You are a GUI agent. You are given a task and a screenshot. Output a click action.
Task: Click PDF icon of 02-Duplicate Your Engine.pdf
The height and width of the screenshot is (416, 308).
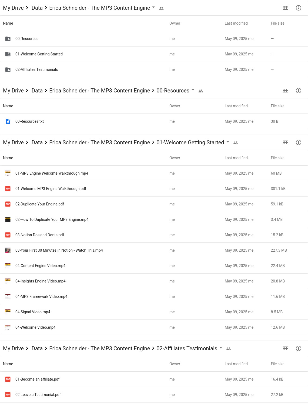click(8, 204)
